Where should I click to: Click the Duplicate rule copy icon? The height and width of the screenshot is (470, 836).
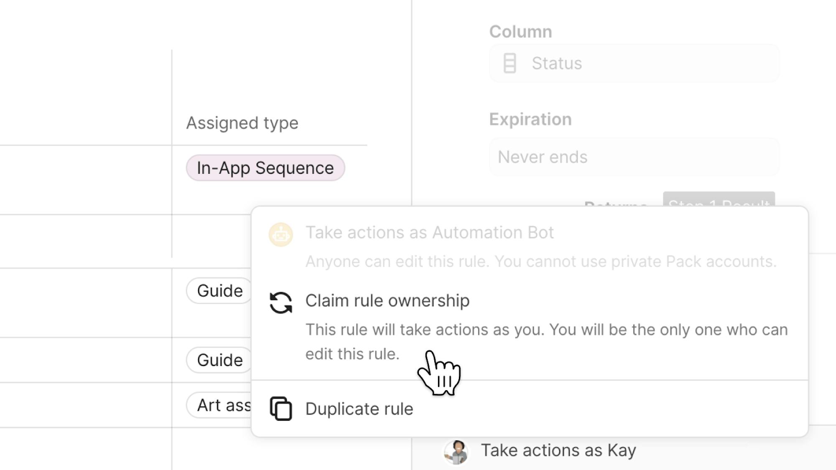point(280,409)
